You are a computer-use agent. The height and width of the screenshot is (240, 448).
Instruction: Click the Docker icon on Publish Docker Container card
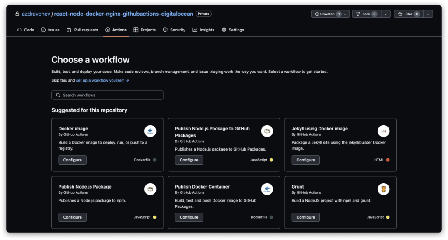267,189
